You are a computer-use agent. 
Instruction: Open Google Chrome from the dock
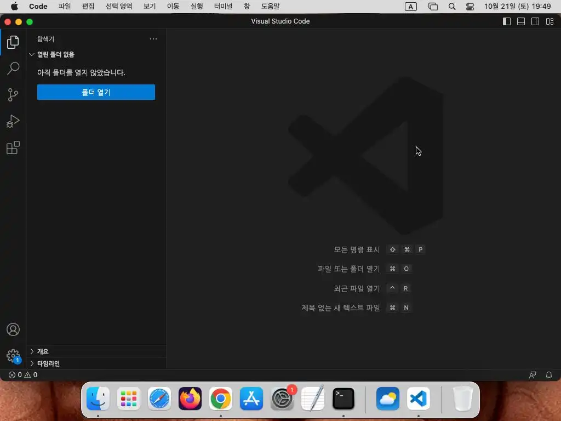pyautogui.click(x=221, y=399)
